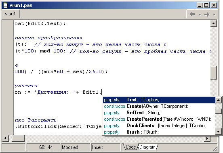Click the editor vertical scrollbar up arrow

(214, 23)
